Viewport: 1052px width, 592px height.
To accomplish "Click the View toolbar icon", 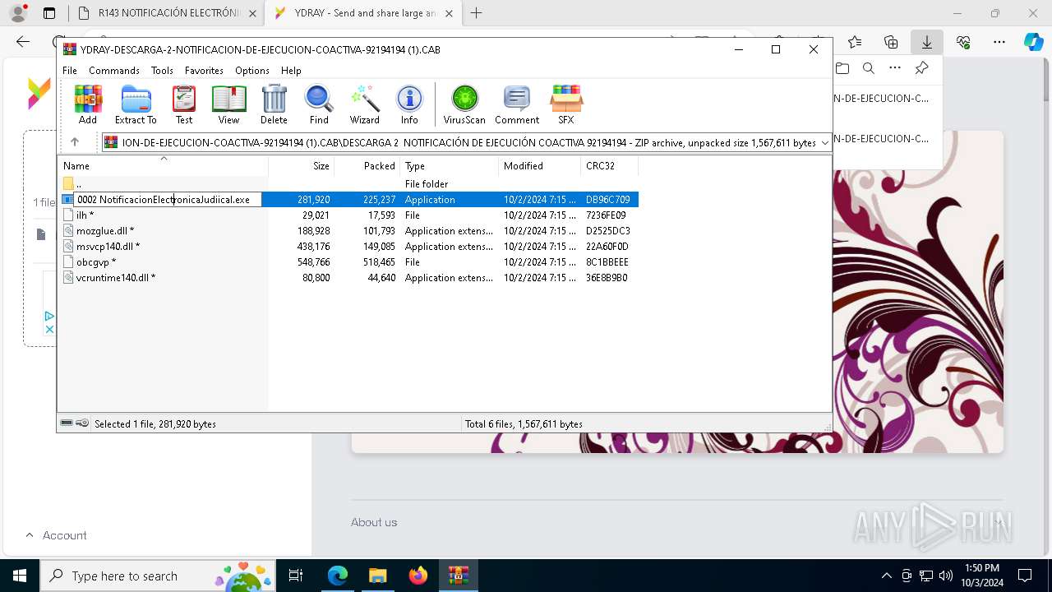I will click(228, 104).
